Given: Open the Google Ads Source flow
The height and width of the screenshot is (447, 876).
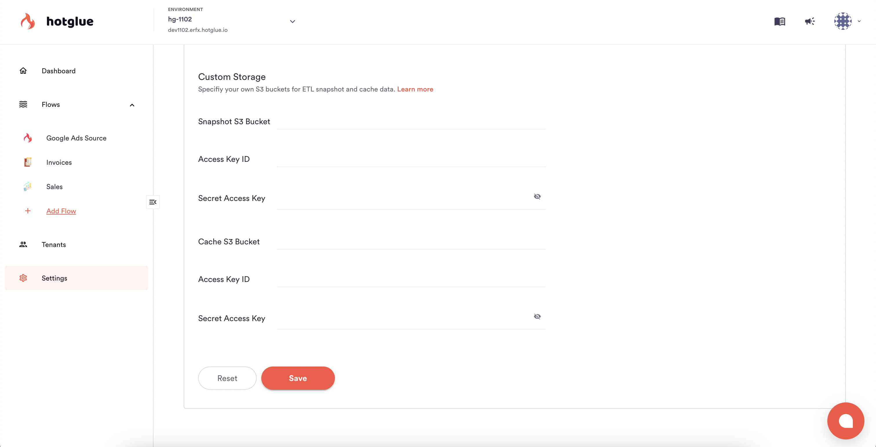Looking at the screenshot, I should tap(76, 138).
